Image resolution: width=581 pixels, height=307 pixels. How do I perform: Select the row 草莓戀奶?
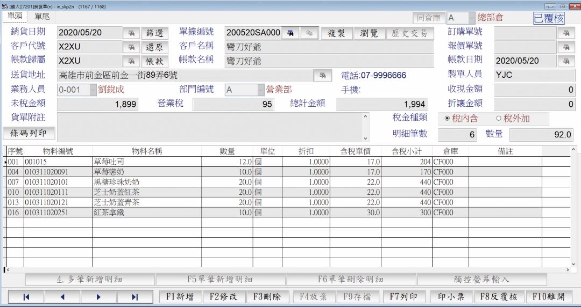287,172
